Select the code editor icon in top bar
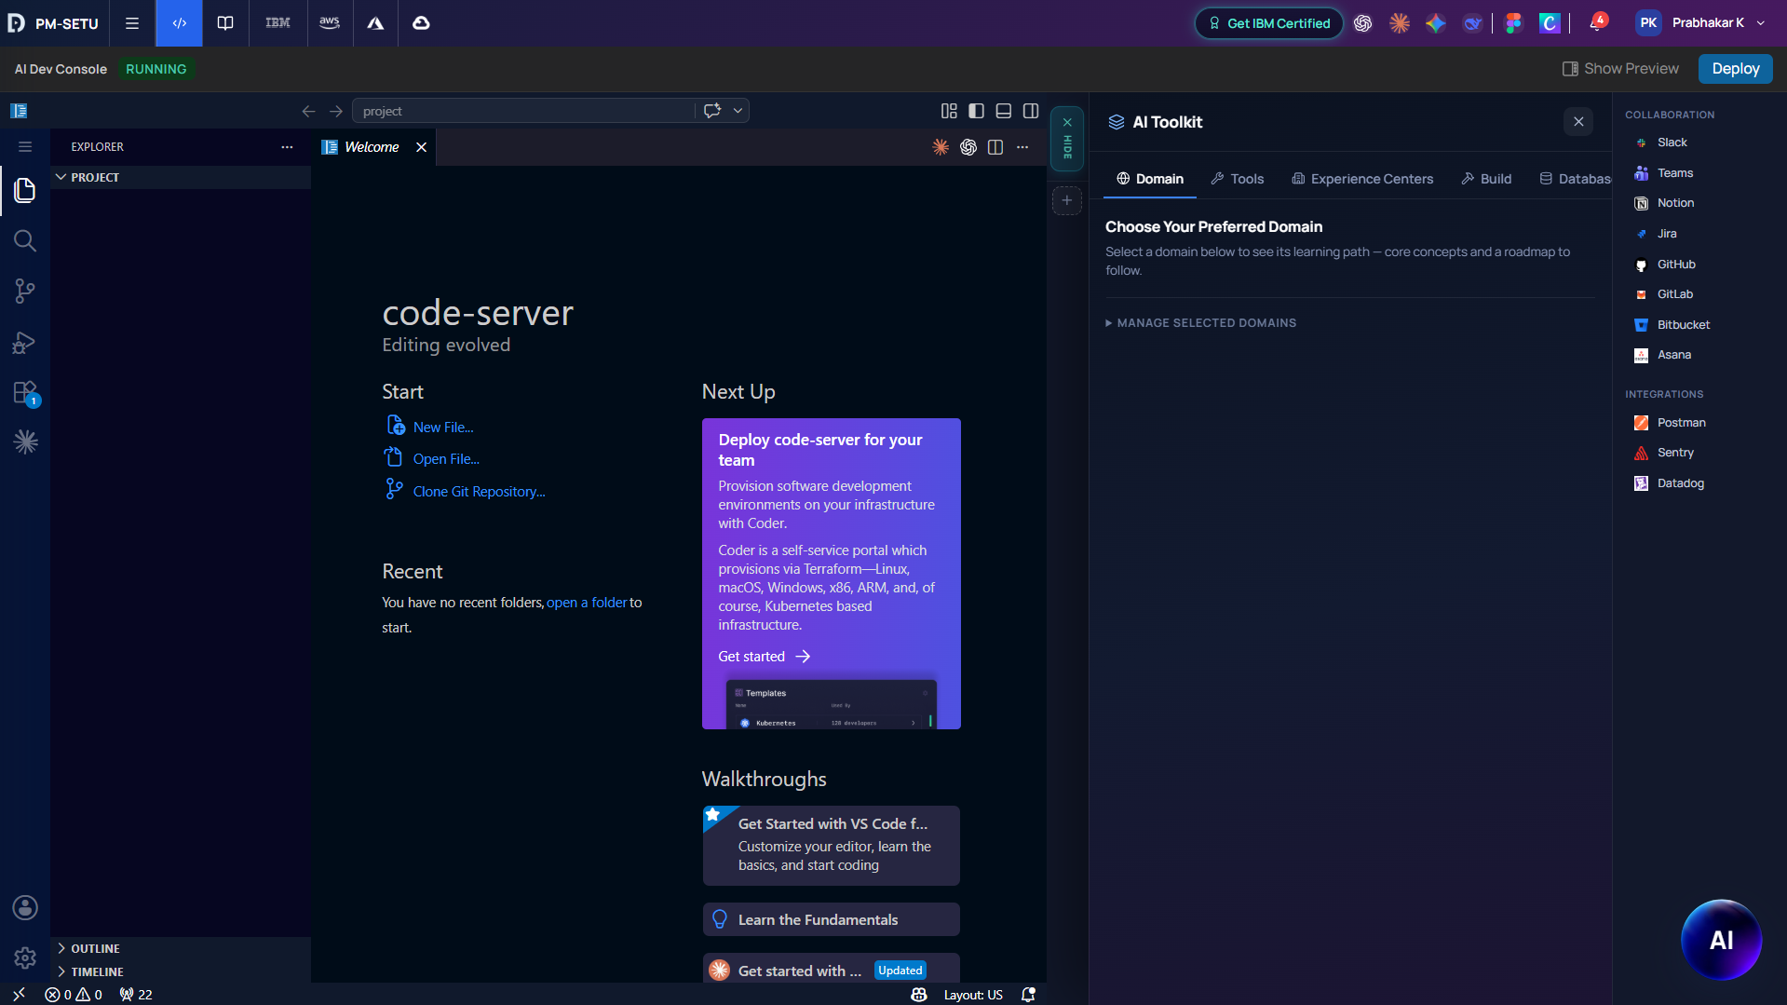This screenshot has width=1787, height=1005. tap(180, 23)
